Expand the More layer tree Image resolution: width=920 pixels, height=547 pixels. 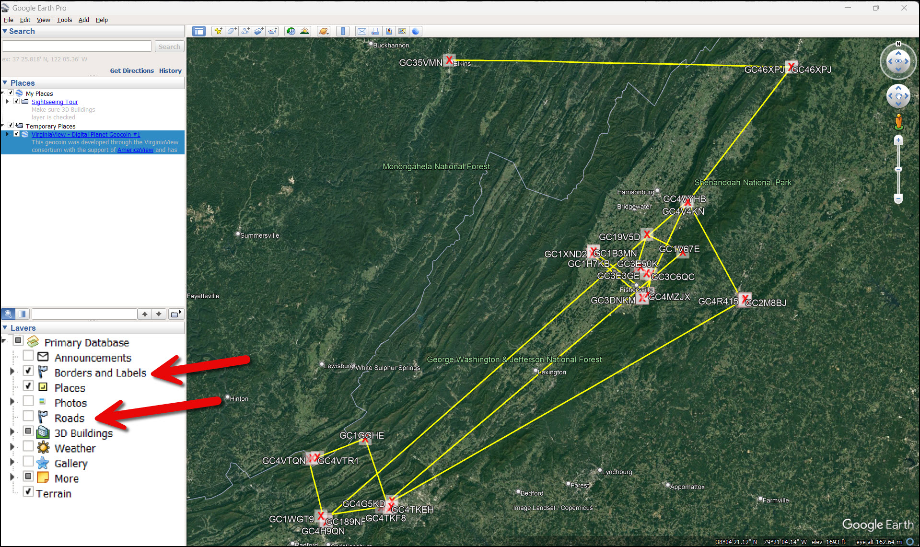(x=12, y=477)
